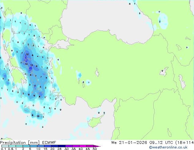The image size is (194, 150).
Task: Select the 15–20 mm legend swatch
Action: pyautogui.click(x=47, y=146)
